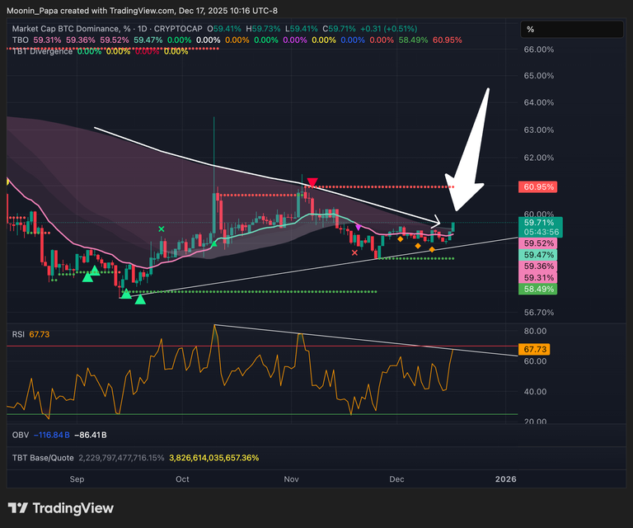The height and width of the screenshot is (528, 633).
Task: Click the Market Cap BTC Dominance symbol title
Action: click(66, 28)
